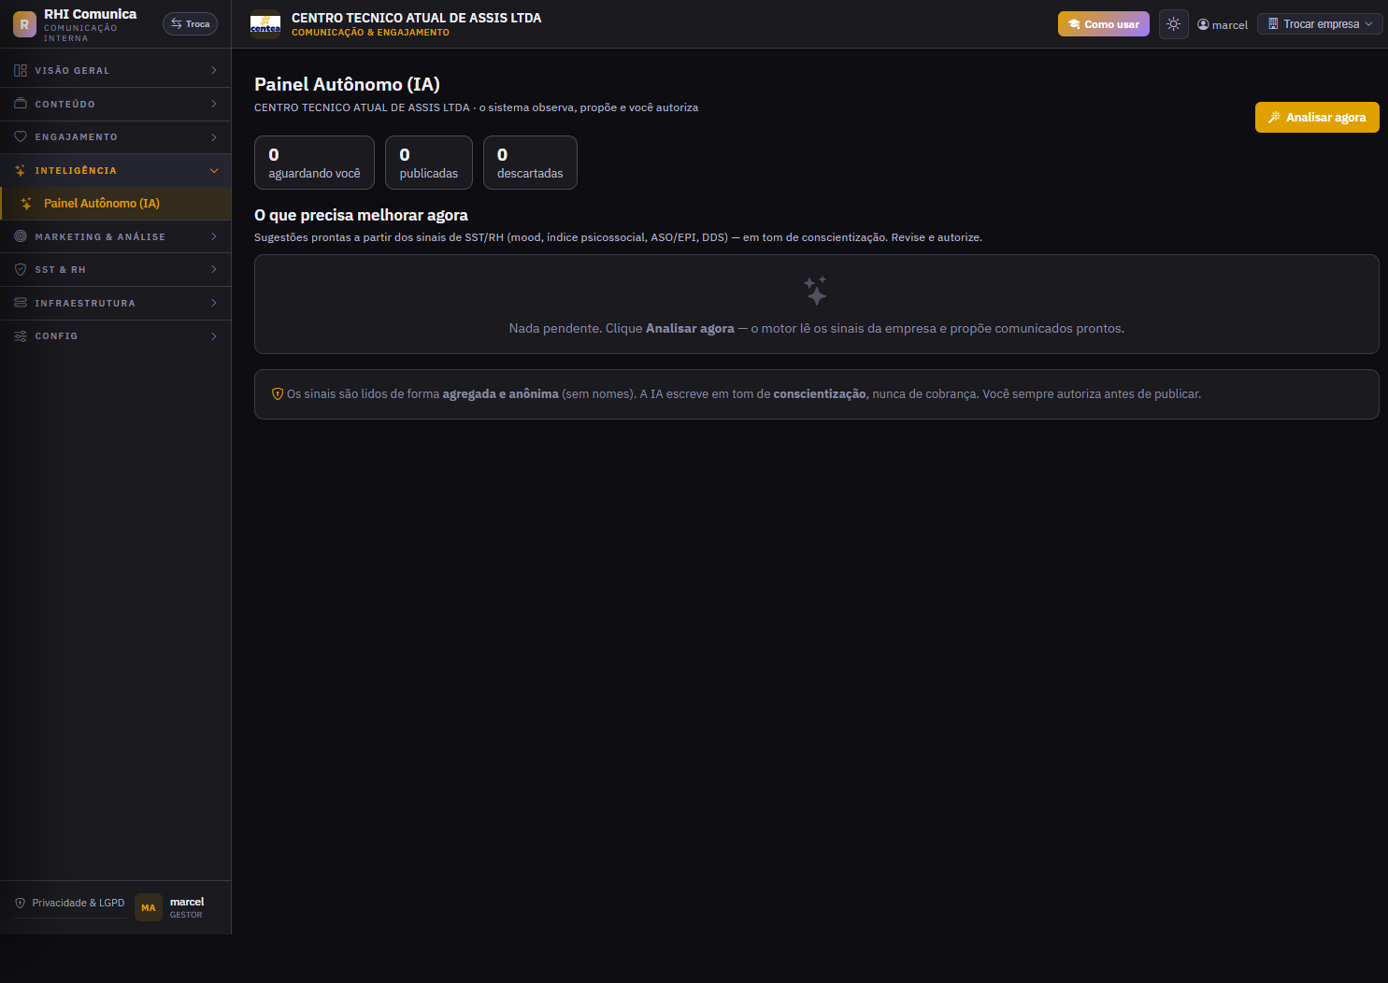Click the SST & RH shield icon

click(21, 270)
